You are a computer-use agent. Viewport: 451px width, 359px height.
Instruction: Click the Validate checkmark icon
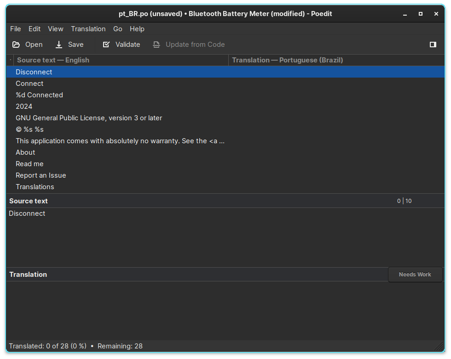[106, 45]
